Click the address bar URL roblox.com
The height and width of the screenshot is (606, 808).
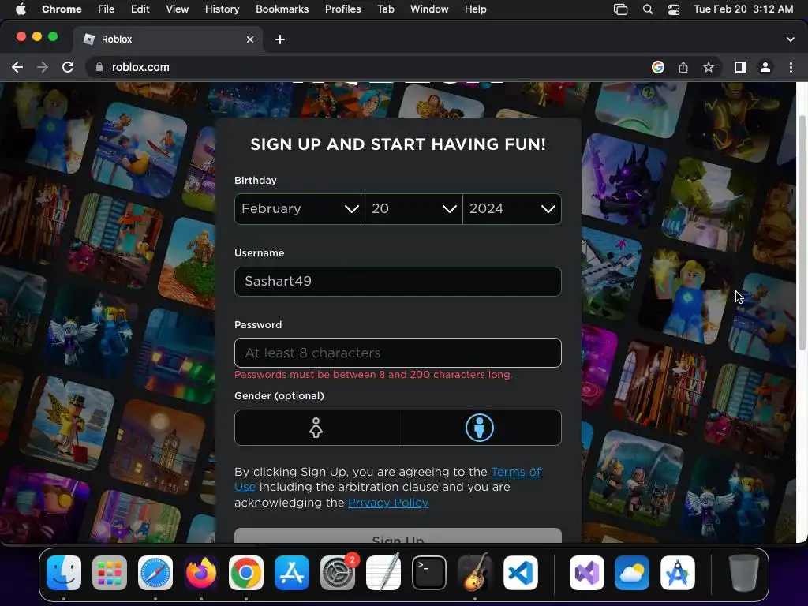pyautogui.click(x=140, y=67)
